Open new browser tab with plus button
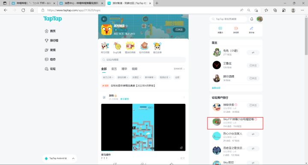 tap(157, 3)
